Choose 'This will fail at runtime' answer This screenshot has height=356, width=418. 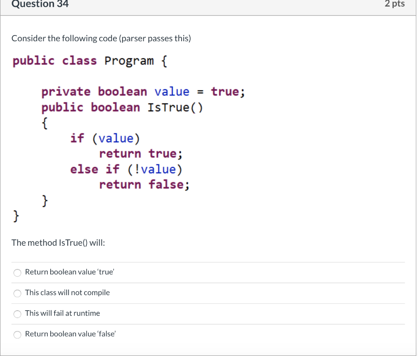point(17,314)
